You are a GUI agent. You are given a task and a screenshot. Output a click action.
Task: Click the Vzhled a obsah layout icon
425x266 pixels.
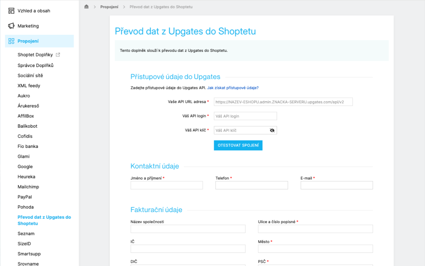pyautogui.click(x=11, y=11)
